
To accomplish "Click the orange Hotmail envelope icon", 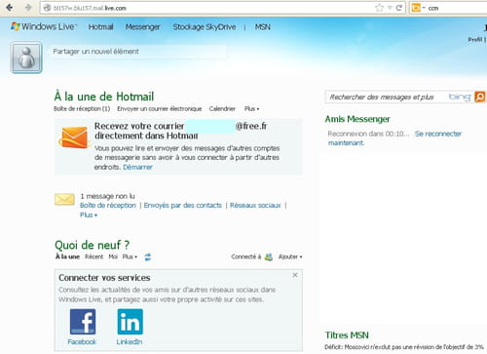I will [74, 138].
